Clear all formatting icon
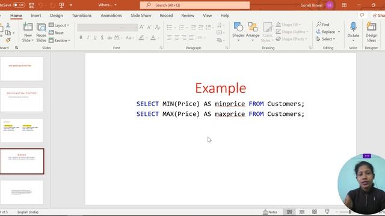Screen dimensions: 385x216 pos(158,27)
